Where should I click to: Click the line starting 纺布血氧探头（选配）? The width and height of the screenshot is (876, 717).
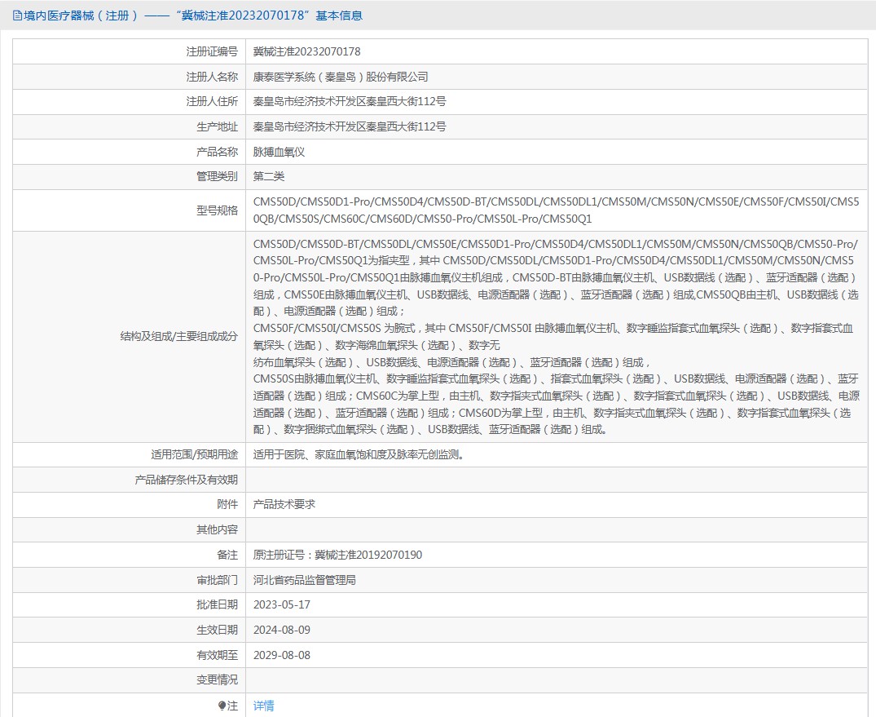pos(451,362)
